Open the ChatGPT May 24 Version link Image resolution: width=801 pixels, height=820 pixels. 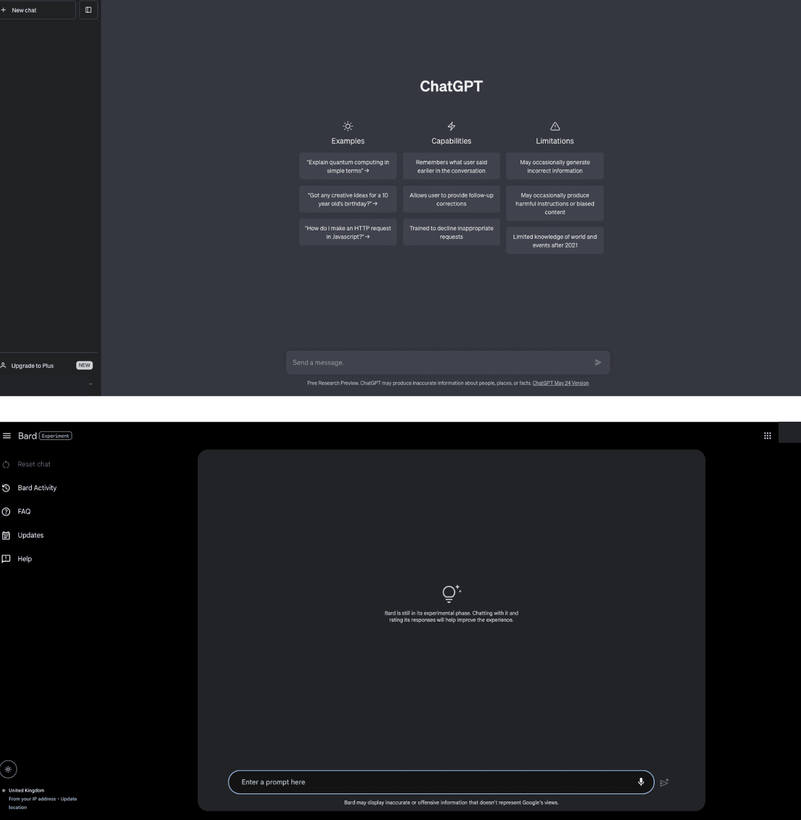[560, 383]
